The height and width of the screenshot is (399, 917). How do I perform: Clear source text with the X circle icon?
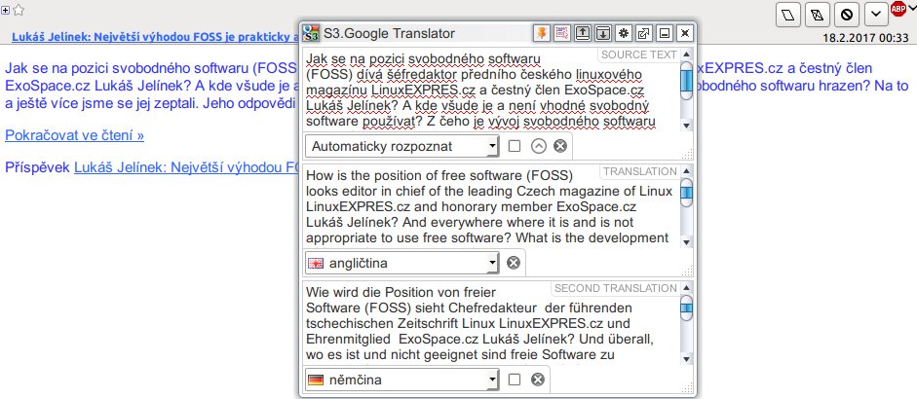click(560, 146)
